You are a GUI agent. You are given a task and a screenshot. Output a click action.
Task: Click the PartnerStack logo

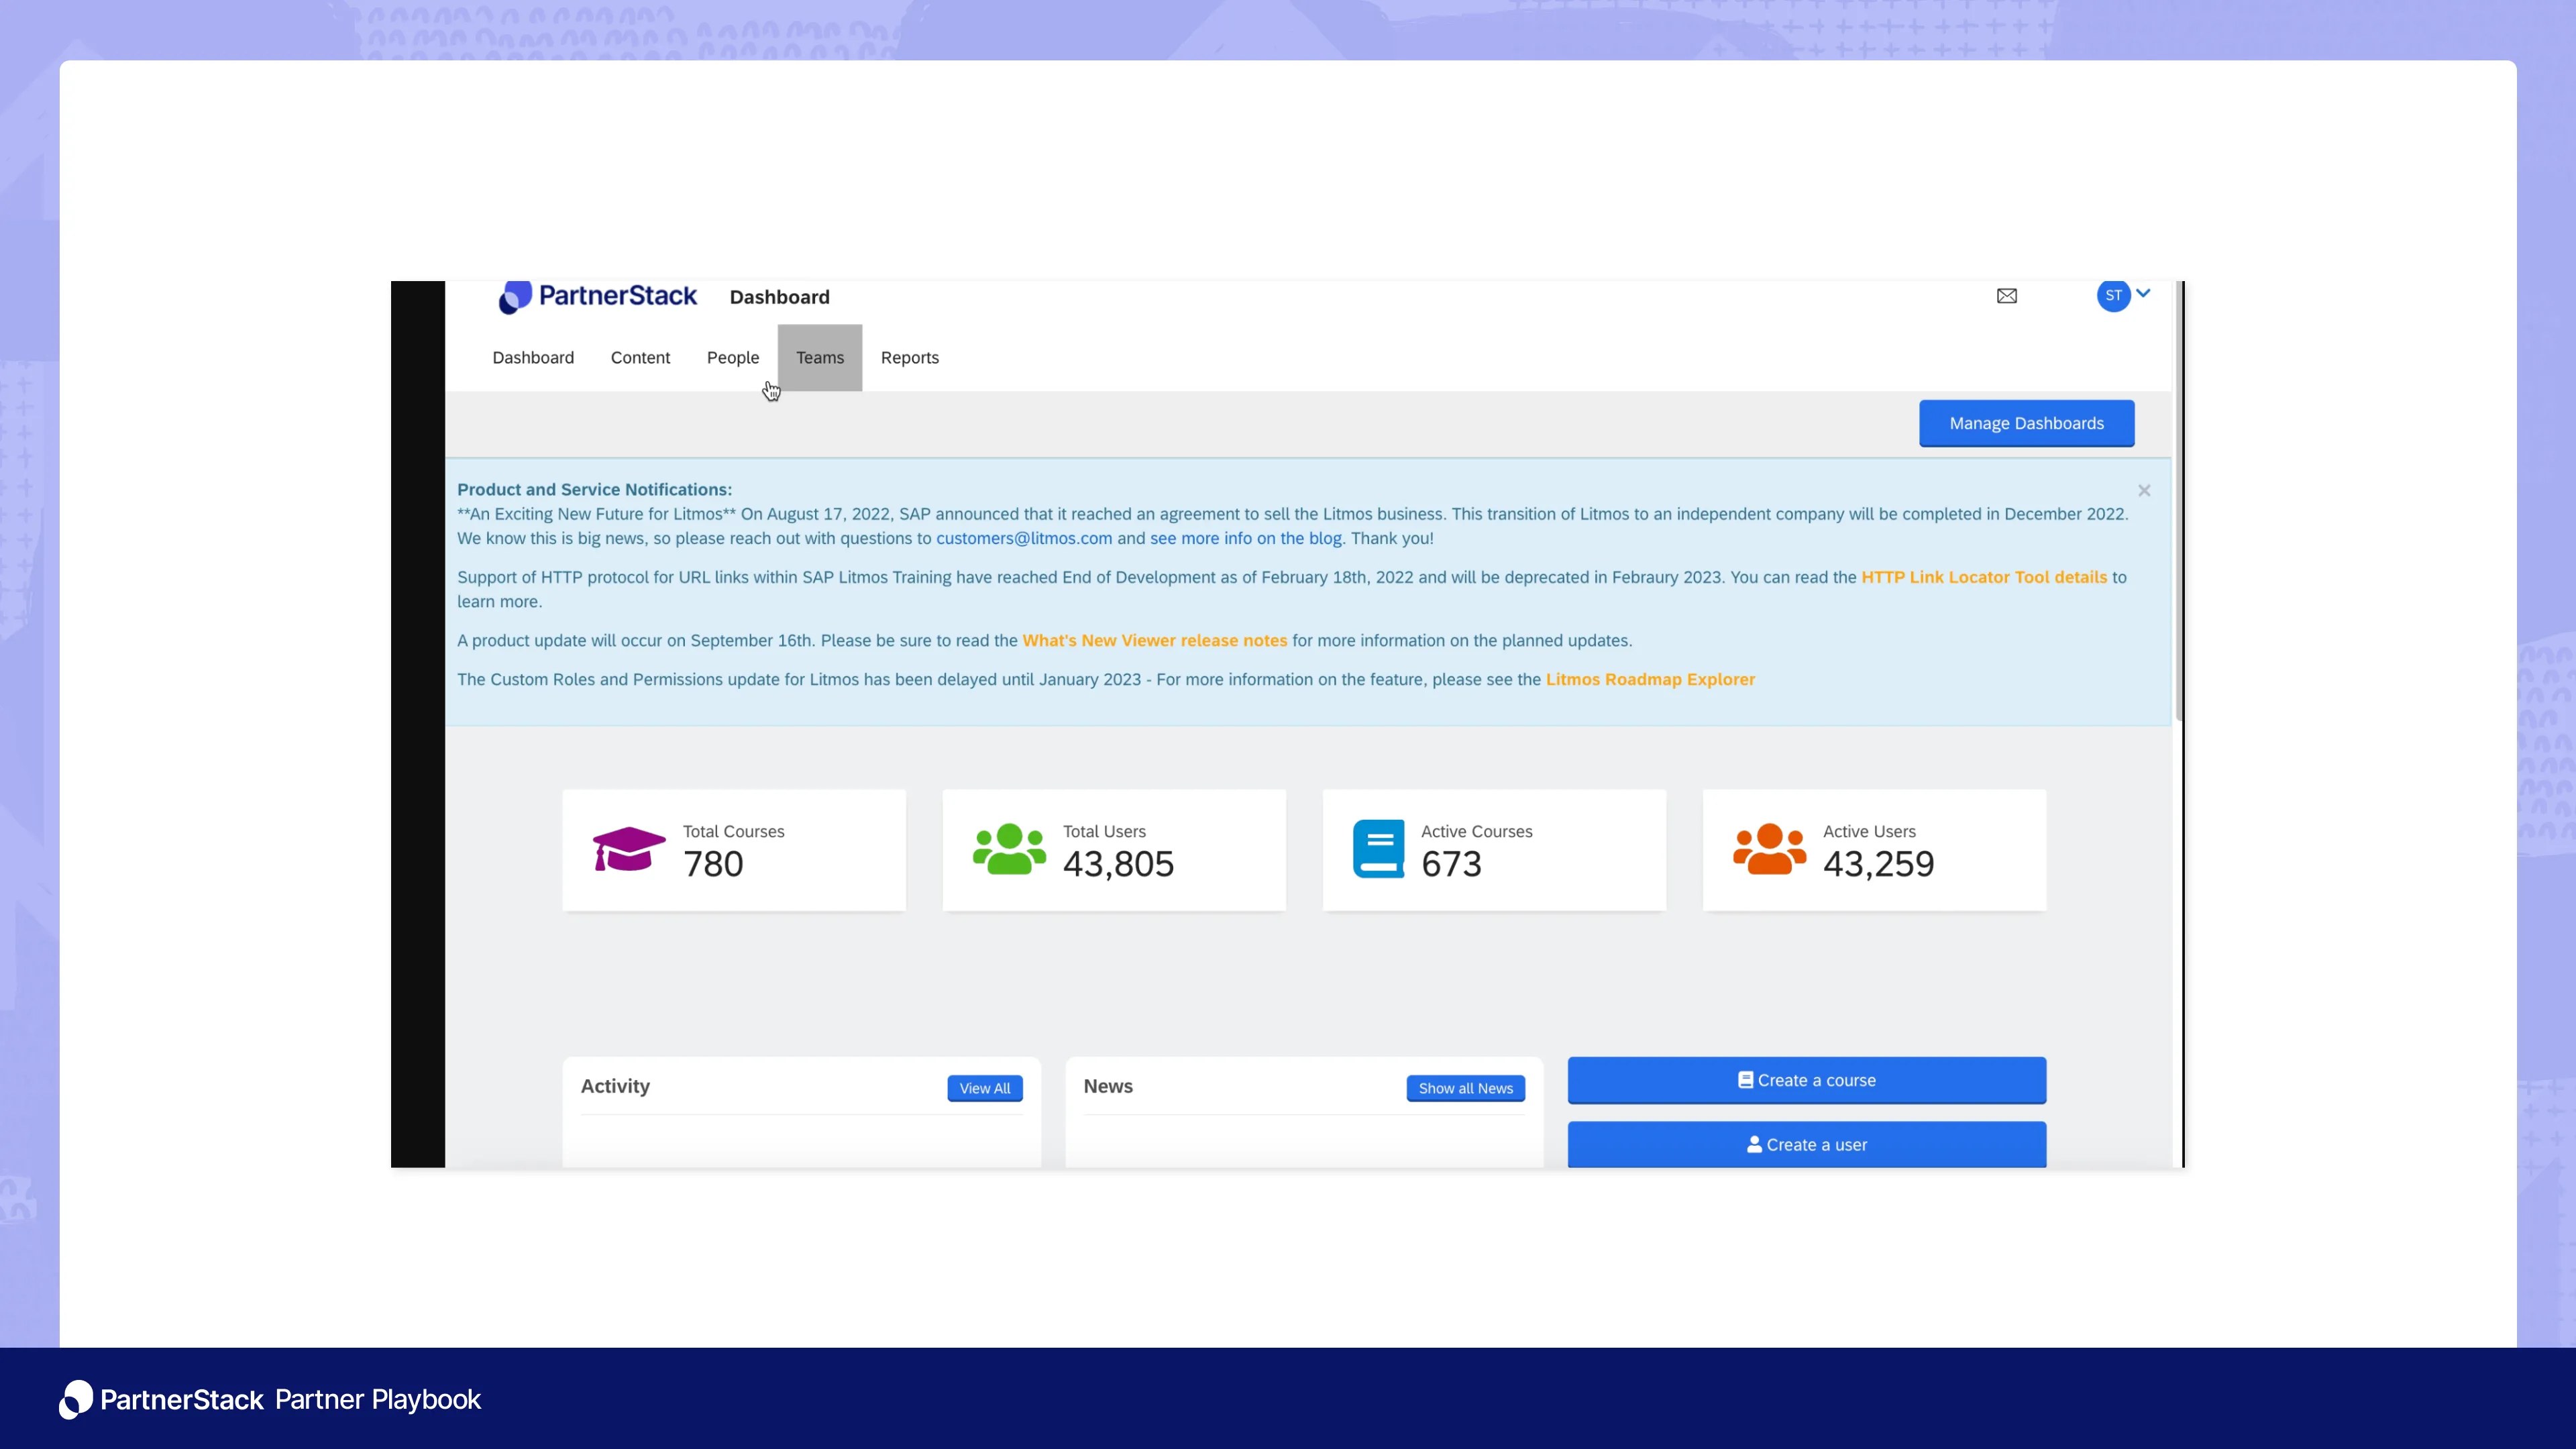point(597,296)
